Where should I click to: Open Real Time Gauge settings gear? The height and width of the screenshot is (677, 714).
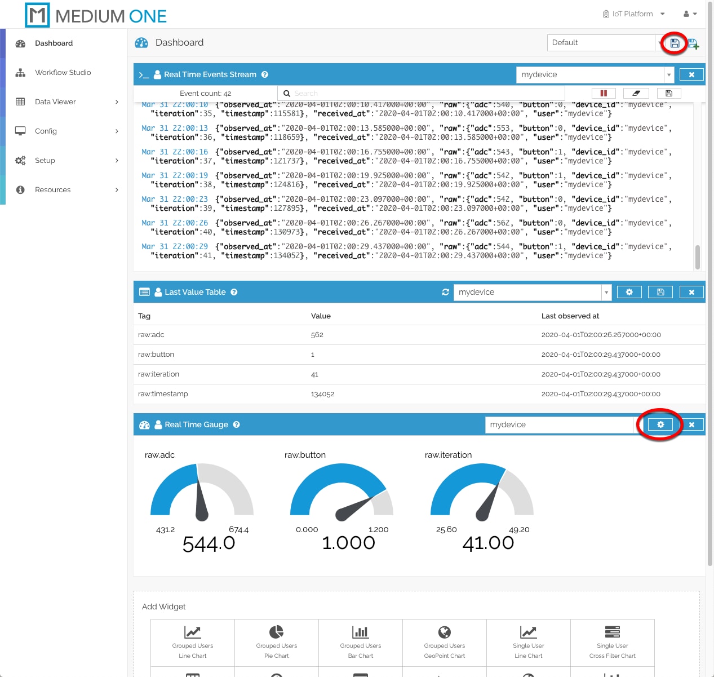click(660, 424)
